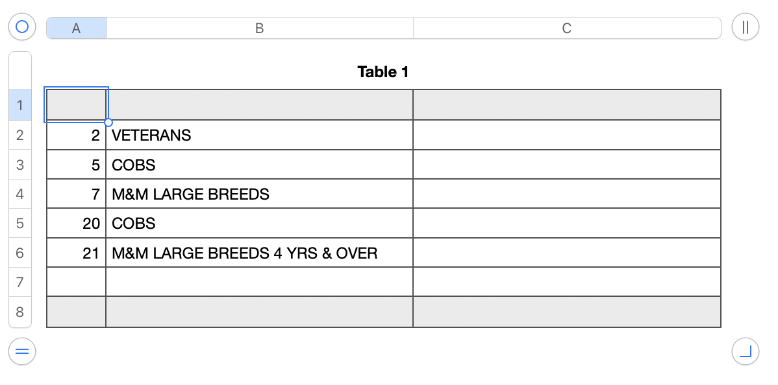Screen dimensions: 778x385
Task: Click the cell containing 21
Action: [x=76, y=253]
